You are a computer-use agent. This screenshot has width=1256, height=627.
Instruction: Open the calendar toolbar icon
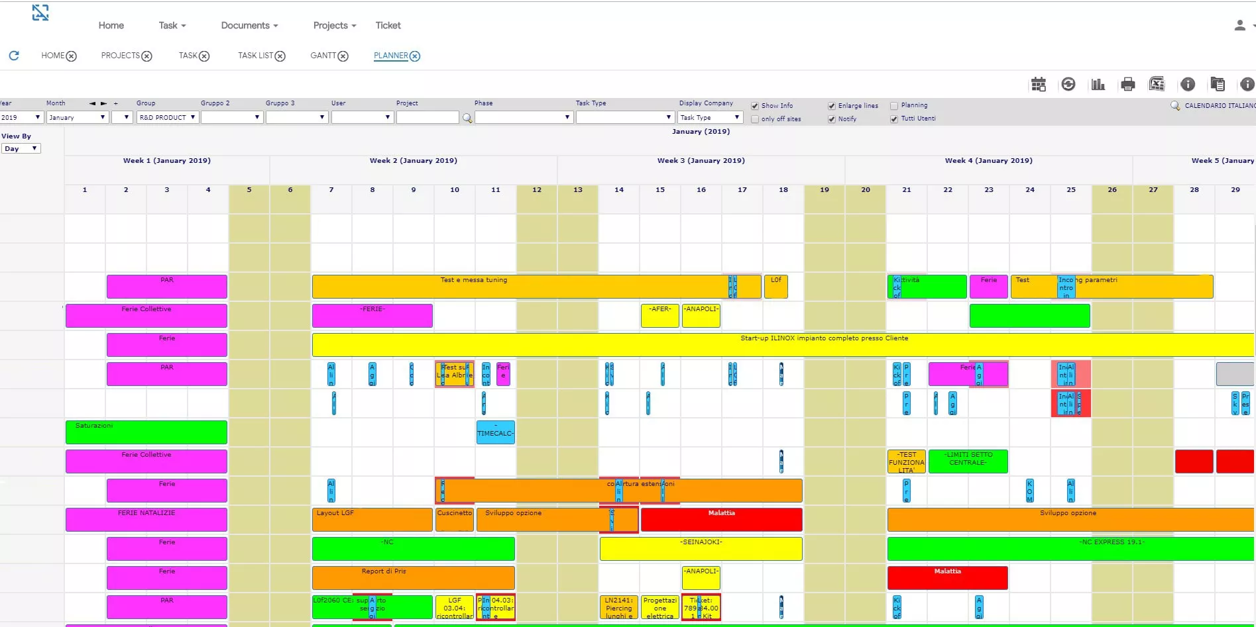[x=1038, y=84]
